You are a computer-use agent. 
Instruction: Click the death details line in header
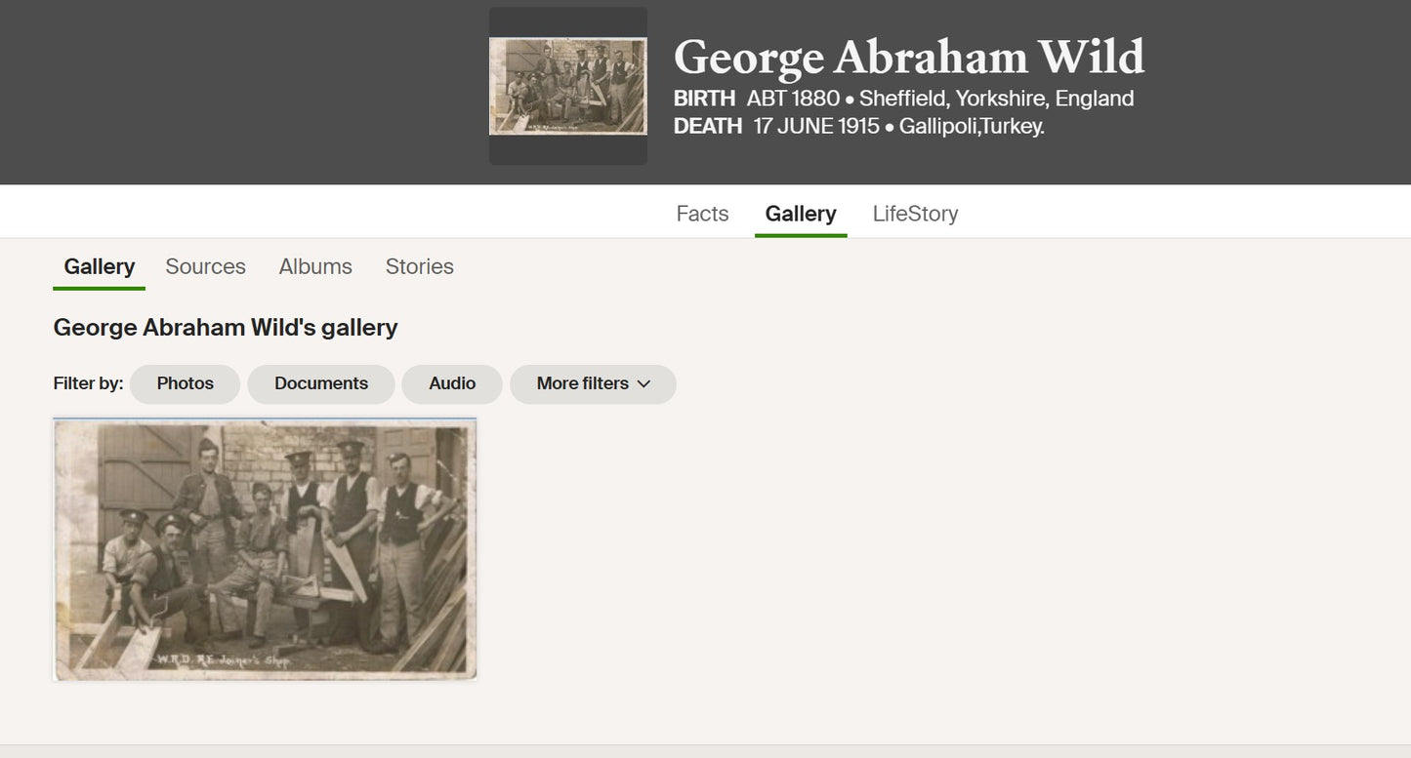pos(859,126)
